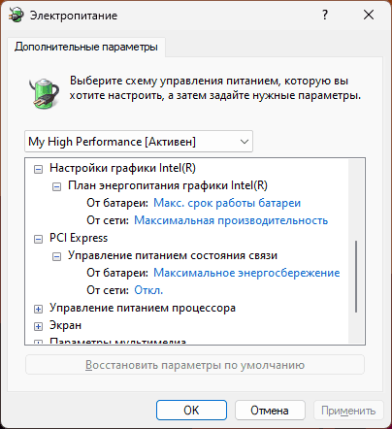Image resolution: width=392 pixels, height=429 pixels.
Task: Click the Отмена button
Action: (270, 411)
